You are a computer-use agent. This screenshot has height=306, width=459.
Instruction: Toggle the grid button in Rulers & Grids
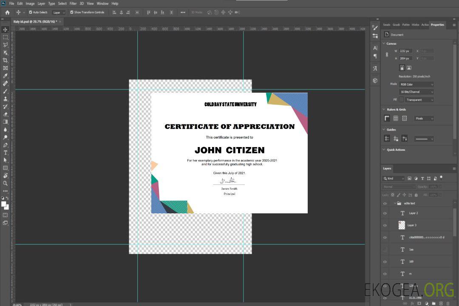coord(396,118)
